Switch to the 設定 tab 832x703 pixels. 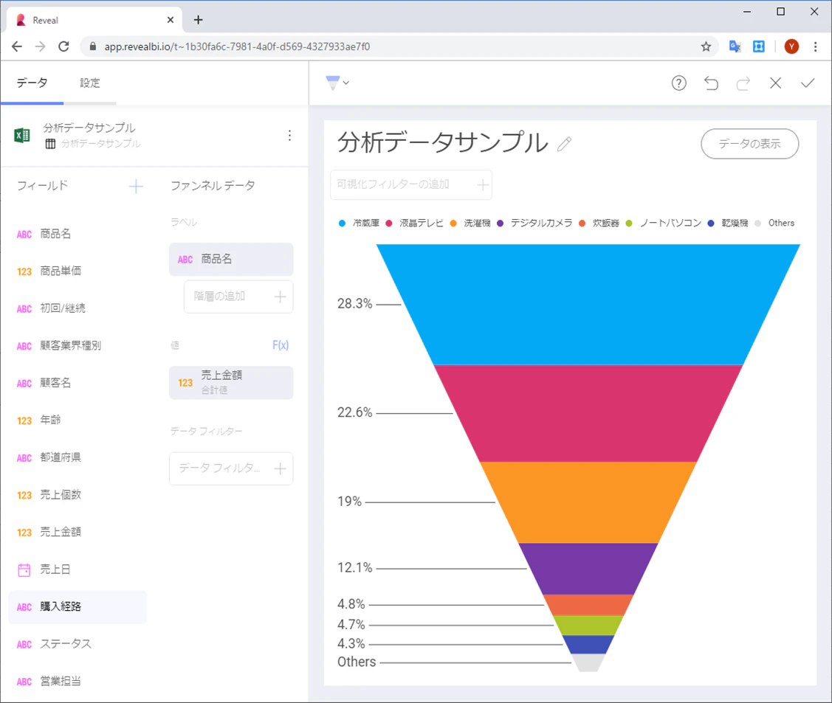click(x=89, y=83)
